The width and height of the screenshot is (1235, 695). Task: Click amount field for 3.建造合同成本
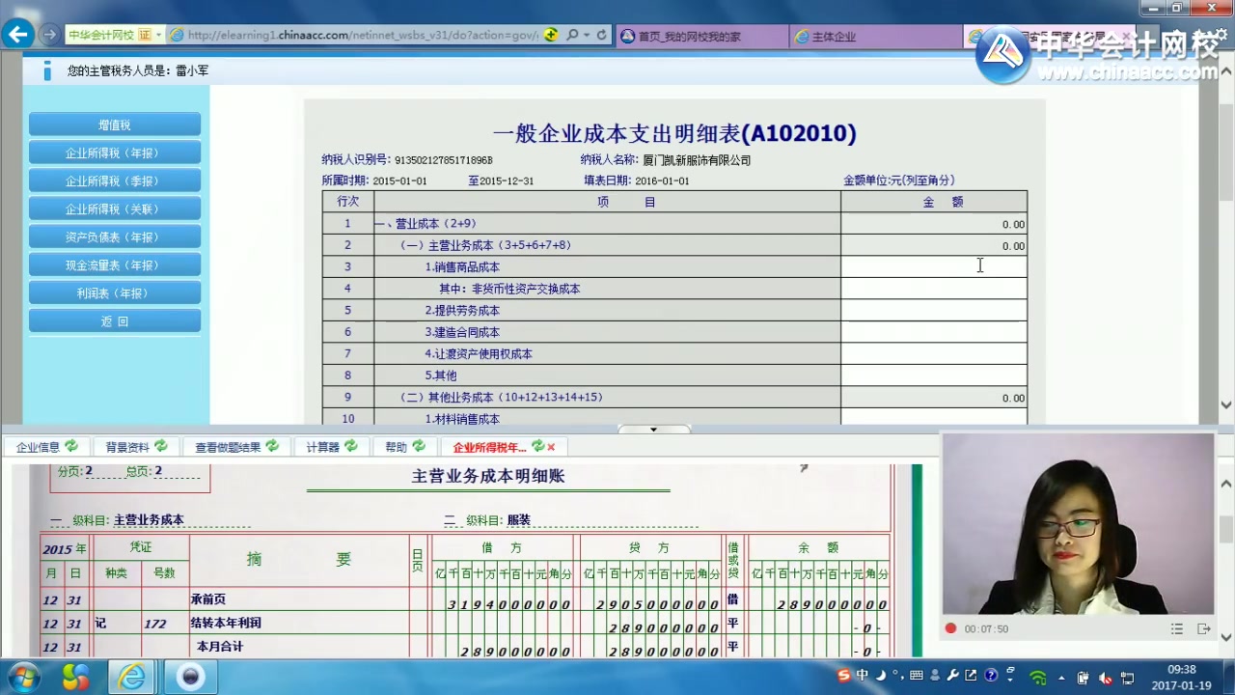pos(934,332)
